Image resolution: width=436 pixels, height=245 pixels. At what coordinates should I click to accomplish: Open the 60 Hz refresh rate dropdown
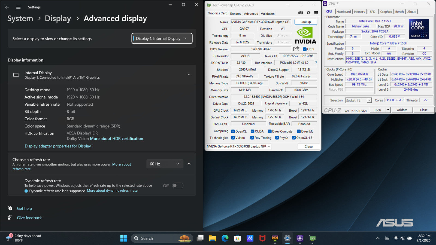pos(164,164)
